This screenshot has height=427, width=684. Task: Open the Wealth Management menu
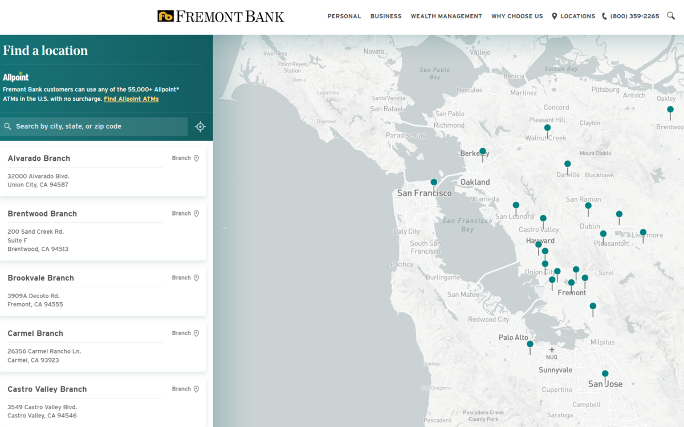[x=446, y=17]
